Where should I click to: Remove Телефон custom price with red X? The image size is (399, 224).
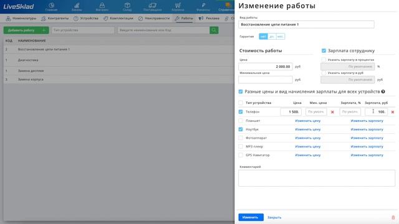click(332, 112)
